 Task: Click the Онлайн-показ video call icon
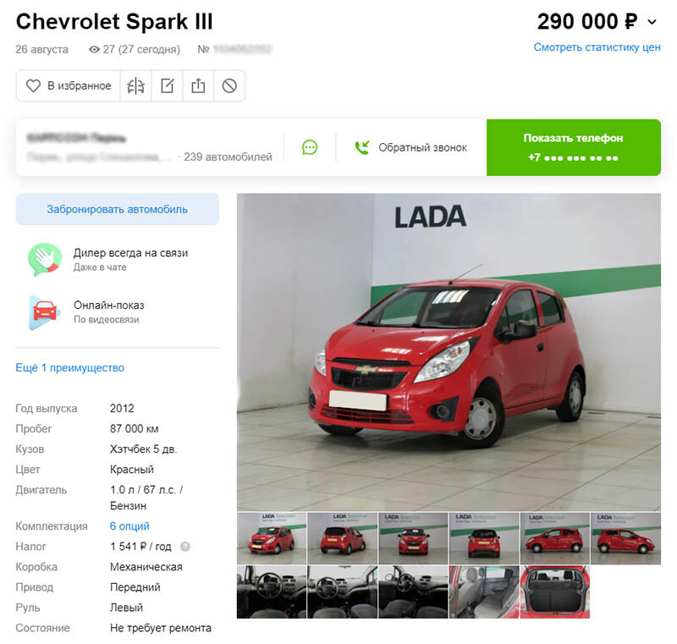tap(43, 312)
